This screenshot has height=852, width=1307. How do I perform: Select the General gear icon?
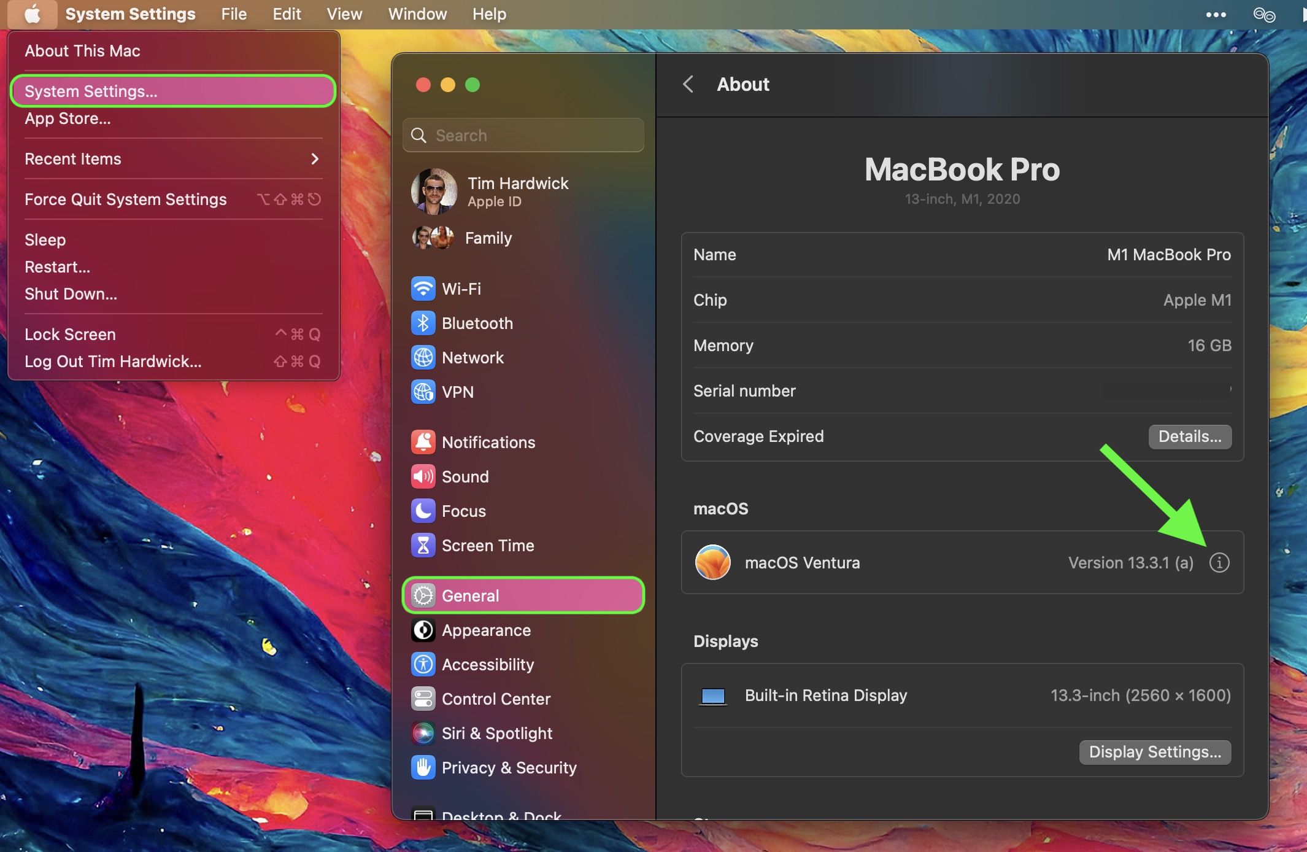click(x=423, y=596)
